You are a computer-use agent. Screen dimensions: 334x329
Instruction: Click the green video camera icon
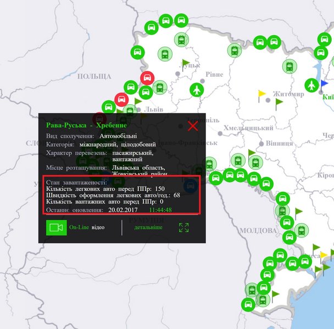pos(55,227)
